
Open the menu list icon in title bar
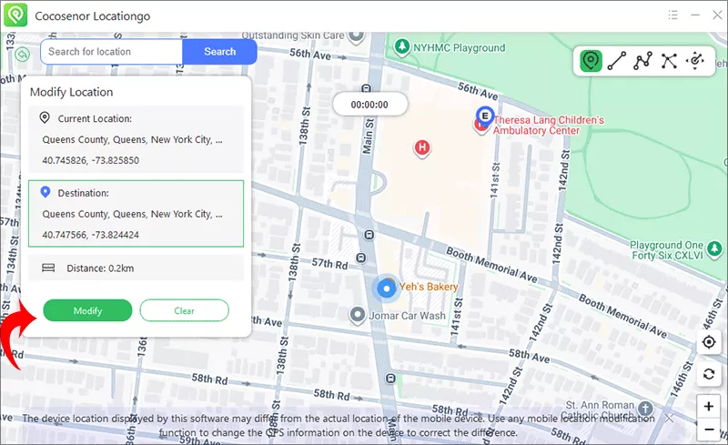click(x=672, y=15)
